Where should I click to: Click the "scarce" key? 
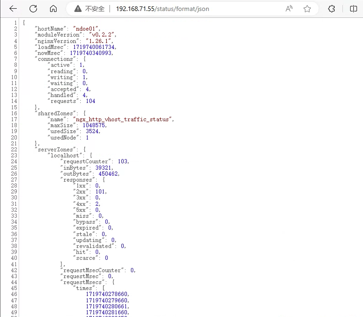pos(86,258)
